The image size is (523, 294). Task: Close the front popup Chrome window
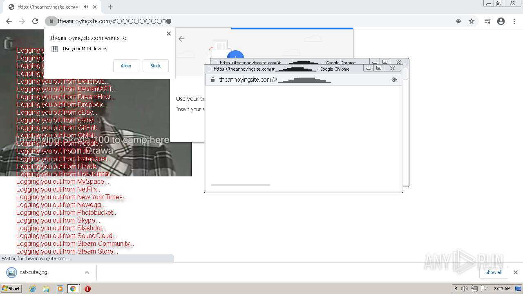pyautogui.click(x=392, y=68)
